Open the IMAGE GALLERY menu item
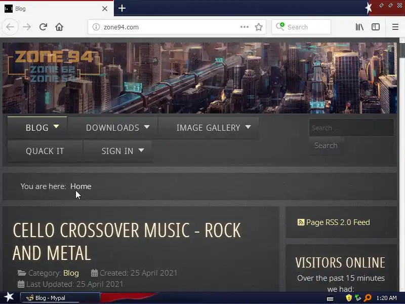The height and width of the screenshot is (304, 405). [209, 128]
